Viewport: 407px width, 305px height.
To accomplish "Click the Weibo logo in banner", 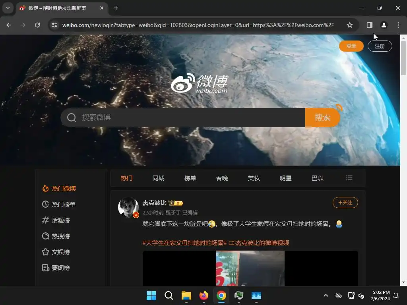I will (200, 83).
